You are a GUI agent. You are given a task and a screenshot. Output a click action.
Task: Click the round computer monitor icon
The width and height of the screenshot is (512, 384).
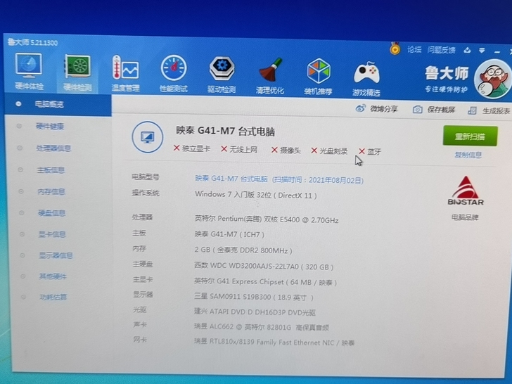[147, 137]
